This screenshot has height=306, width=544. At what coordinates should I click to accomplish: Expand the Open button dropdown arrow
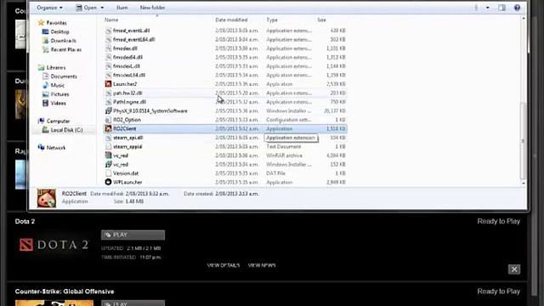point(102,8)
